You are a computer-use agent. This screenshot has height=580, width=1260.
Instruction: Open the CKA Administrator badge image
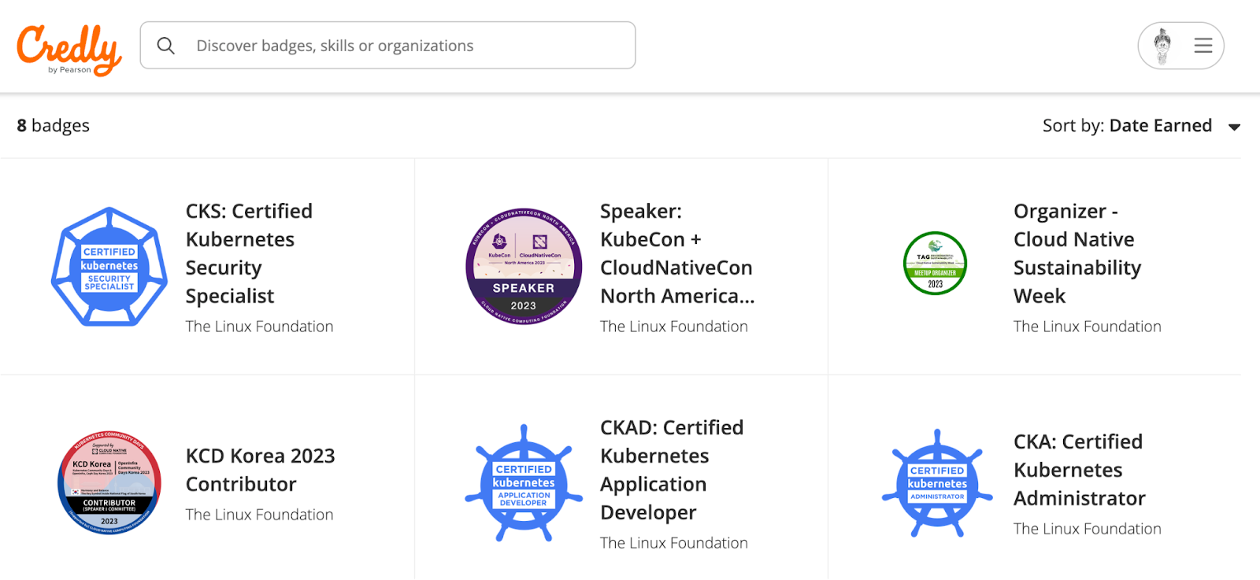pyautogui.click(x=937, y=483)
